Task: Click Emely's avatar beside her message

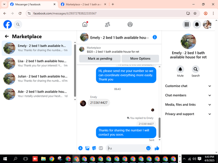Action: point(83,103)
